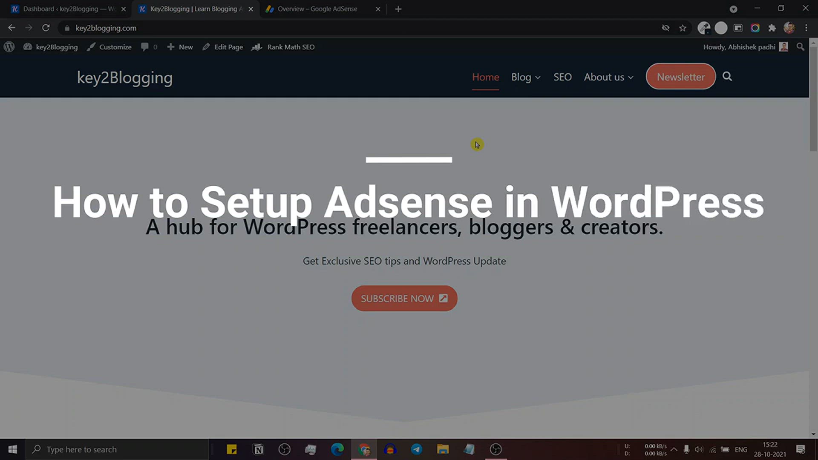Open Chrome three-dot menu
Image resolution: width=818 pixels, height=460 pixels.
(806, 28)
